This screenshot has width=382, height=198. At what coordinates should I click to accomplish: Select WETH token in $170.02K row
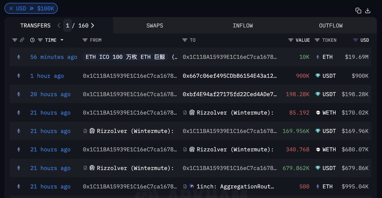pos(325,113)
